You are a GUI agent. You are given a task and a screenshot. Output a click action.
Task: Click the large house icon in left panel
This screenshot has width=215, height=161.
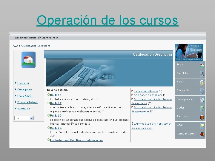tap(29, 60)
